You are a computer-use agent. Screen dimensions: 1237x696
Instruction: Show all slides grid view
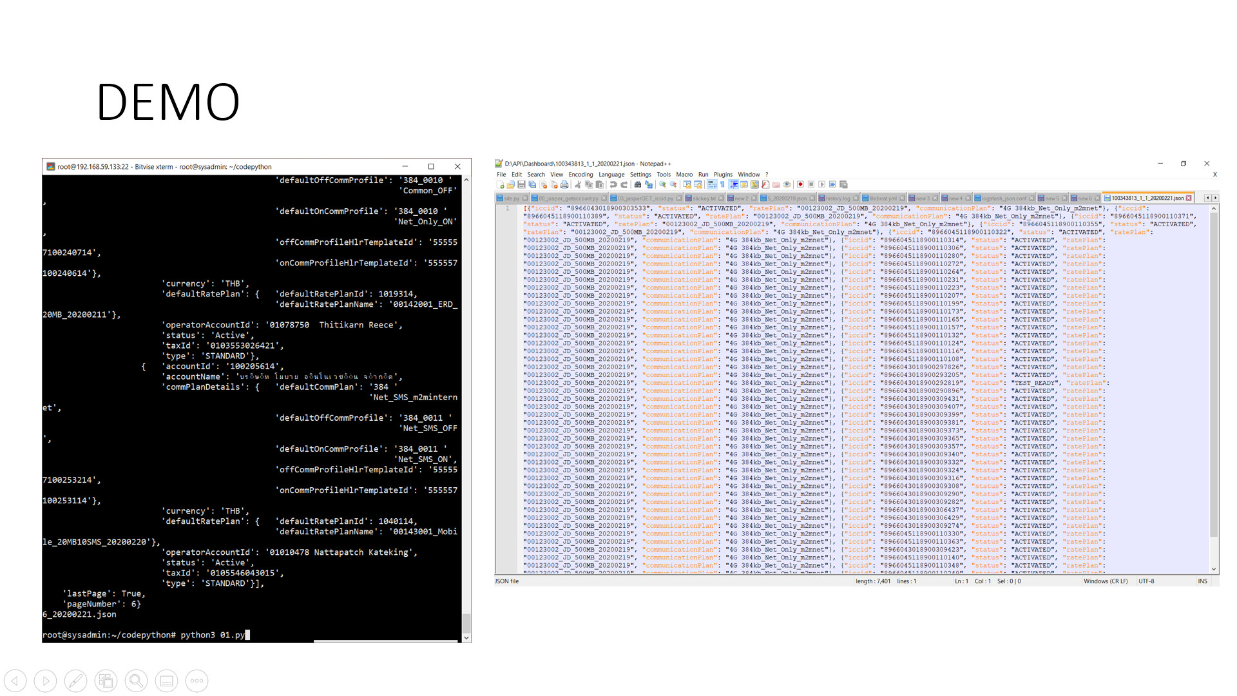(x=106, y=681)
